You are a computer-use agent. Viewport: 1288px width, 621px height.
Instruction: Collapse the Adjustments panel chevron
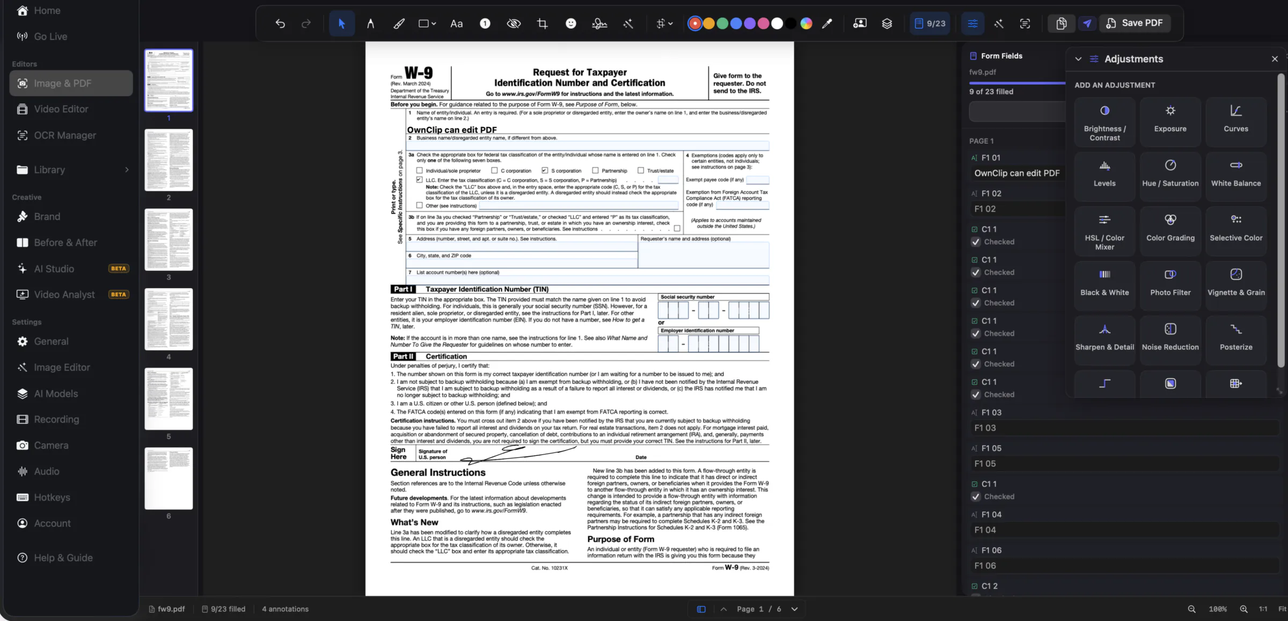click(x=1078, y=59)
